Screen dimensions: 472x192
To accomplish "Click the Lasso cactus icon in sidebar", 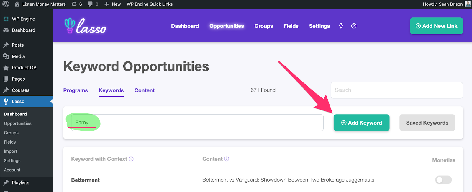I will click(x=6, y=101).
